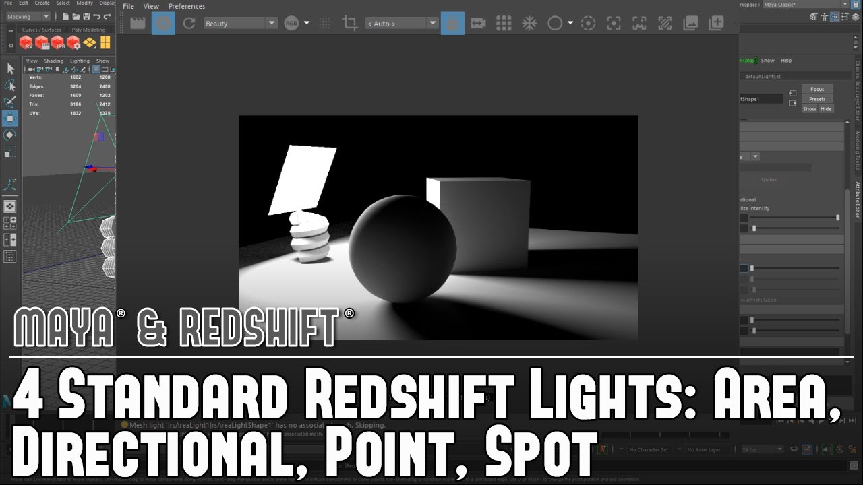Select the Lasso select tool

tap(10, 86)
